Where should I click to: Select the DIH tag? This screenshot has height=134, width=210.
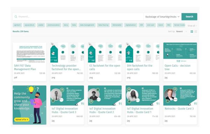[x=141, y=25]
